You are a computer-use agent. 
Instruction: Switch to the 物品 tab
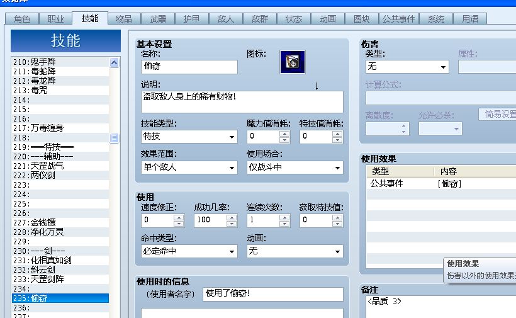click(124, 19)
